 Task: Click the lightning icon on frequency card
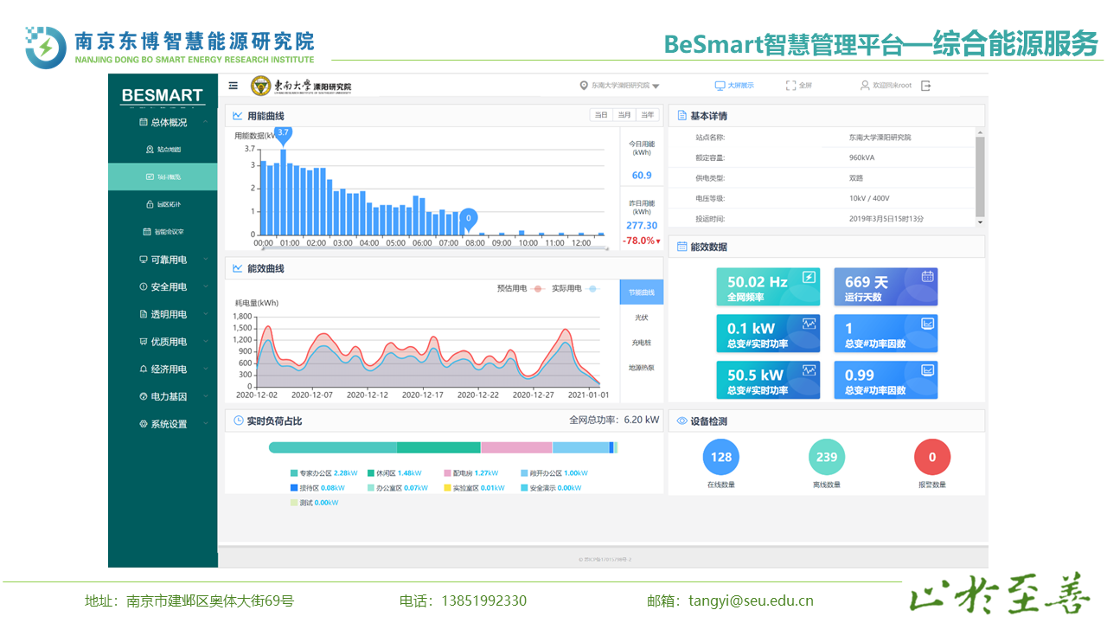tap(809, 277)
